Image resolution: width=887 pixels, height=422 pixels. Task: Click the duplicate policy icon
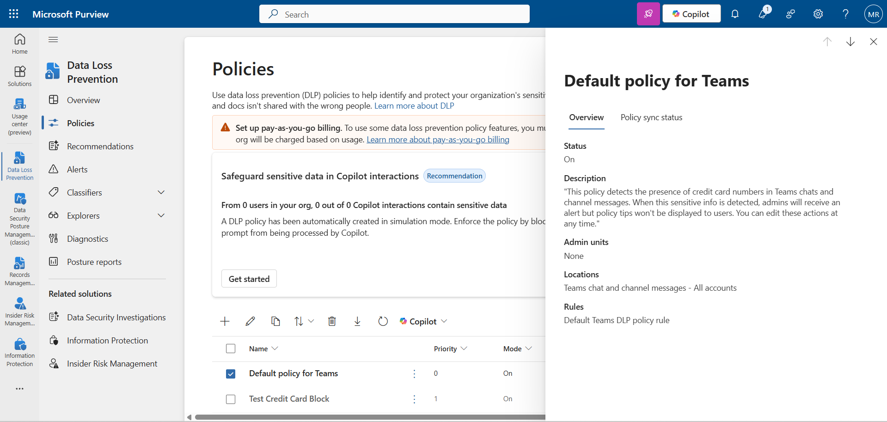point(275,321)
